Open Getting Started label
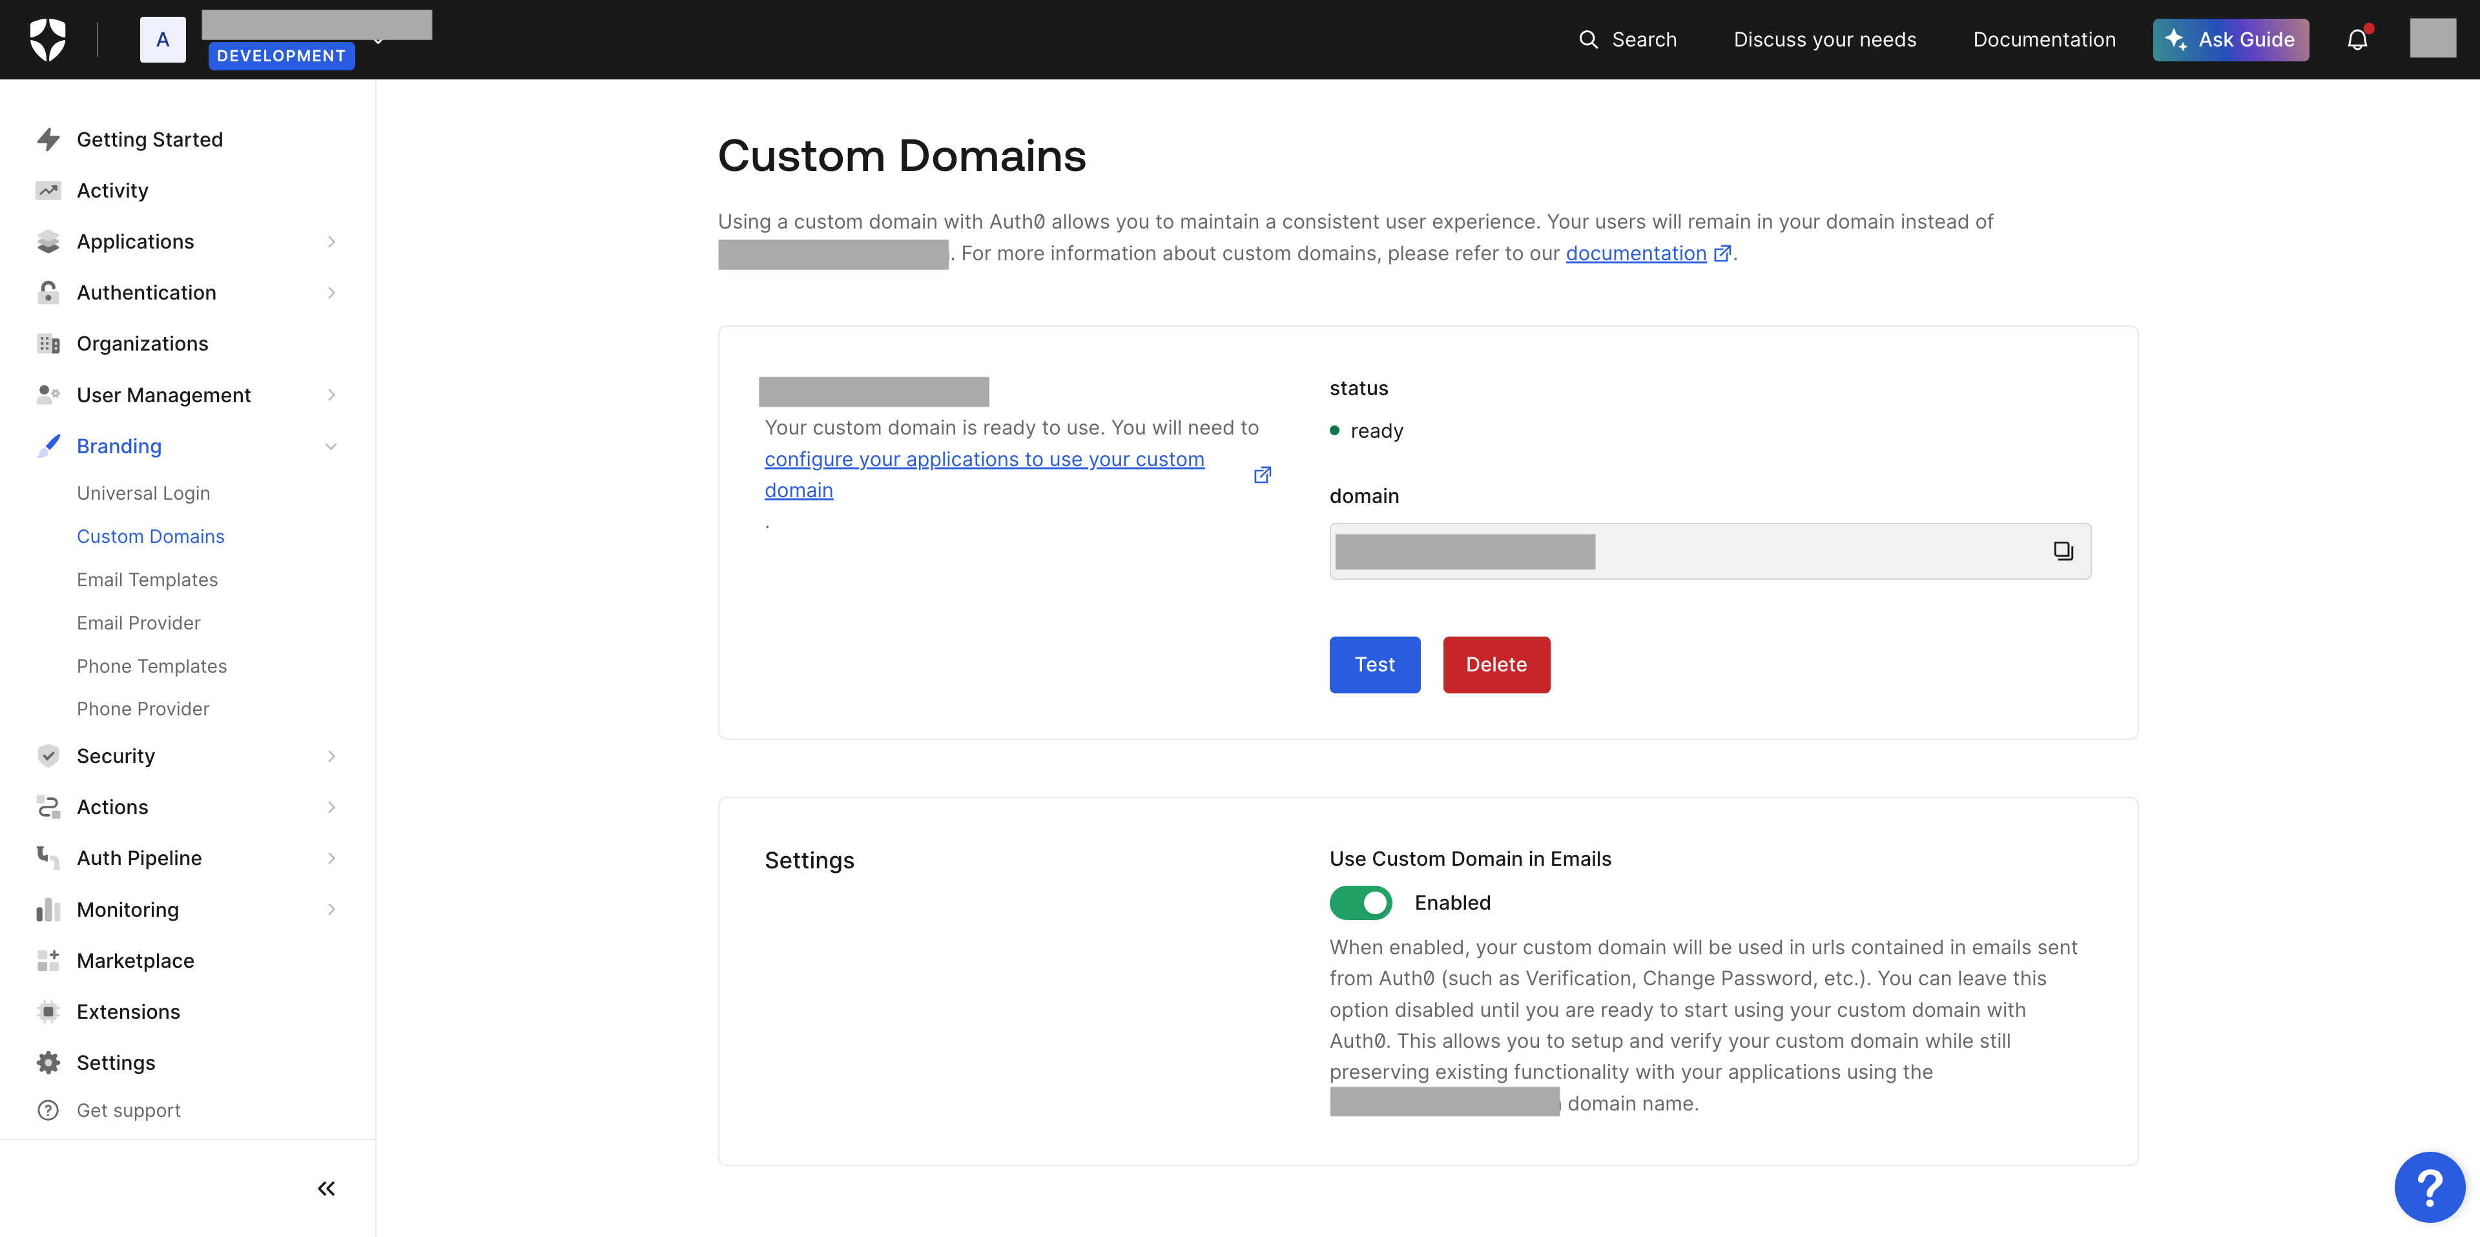 tap(150, 139)
